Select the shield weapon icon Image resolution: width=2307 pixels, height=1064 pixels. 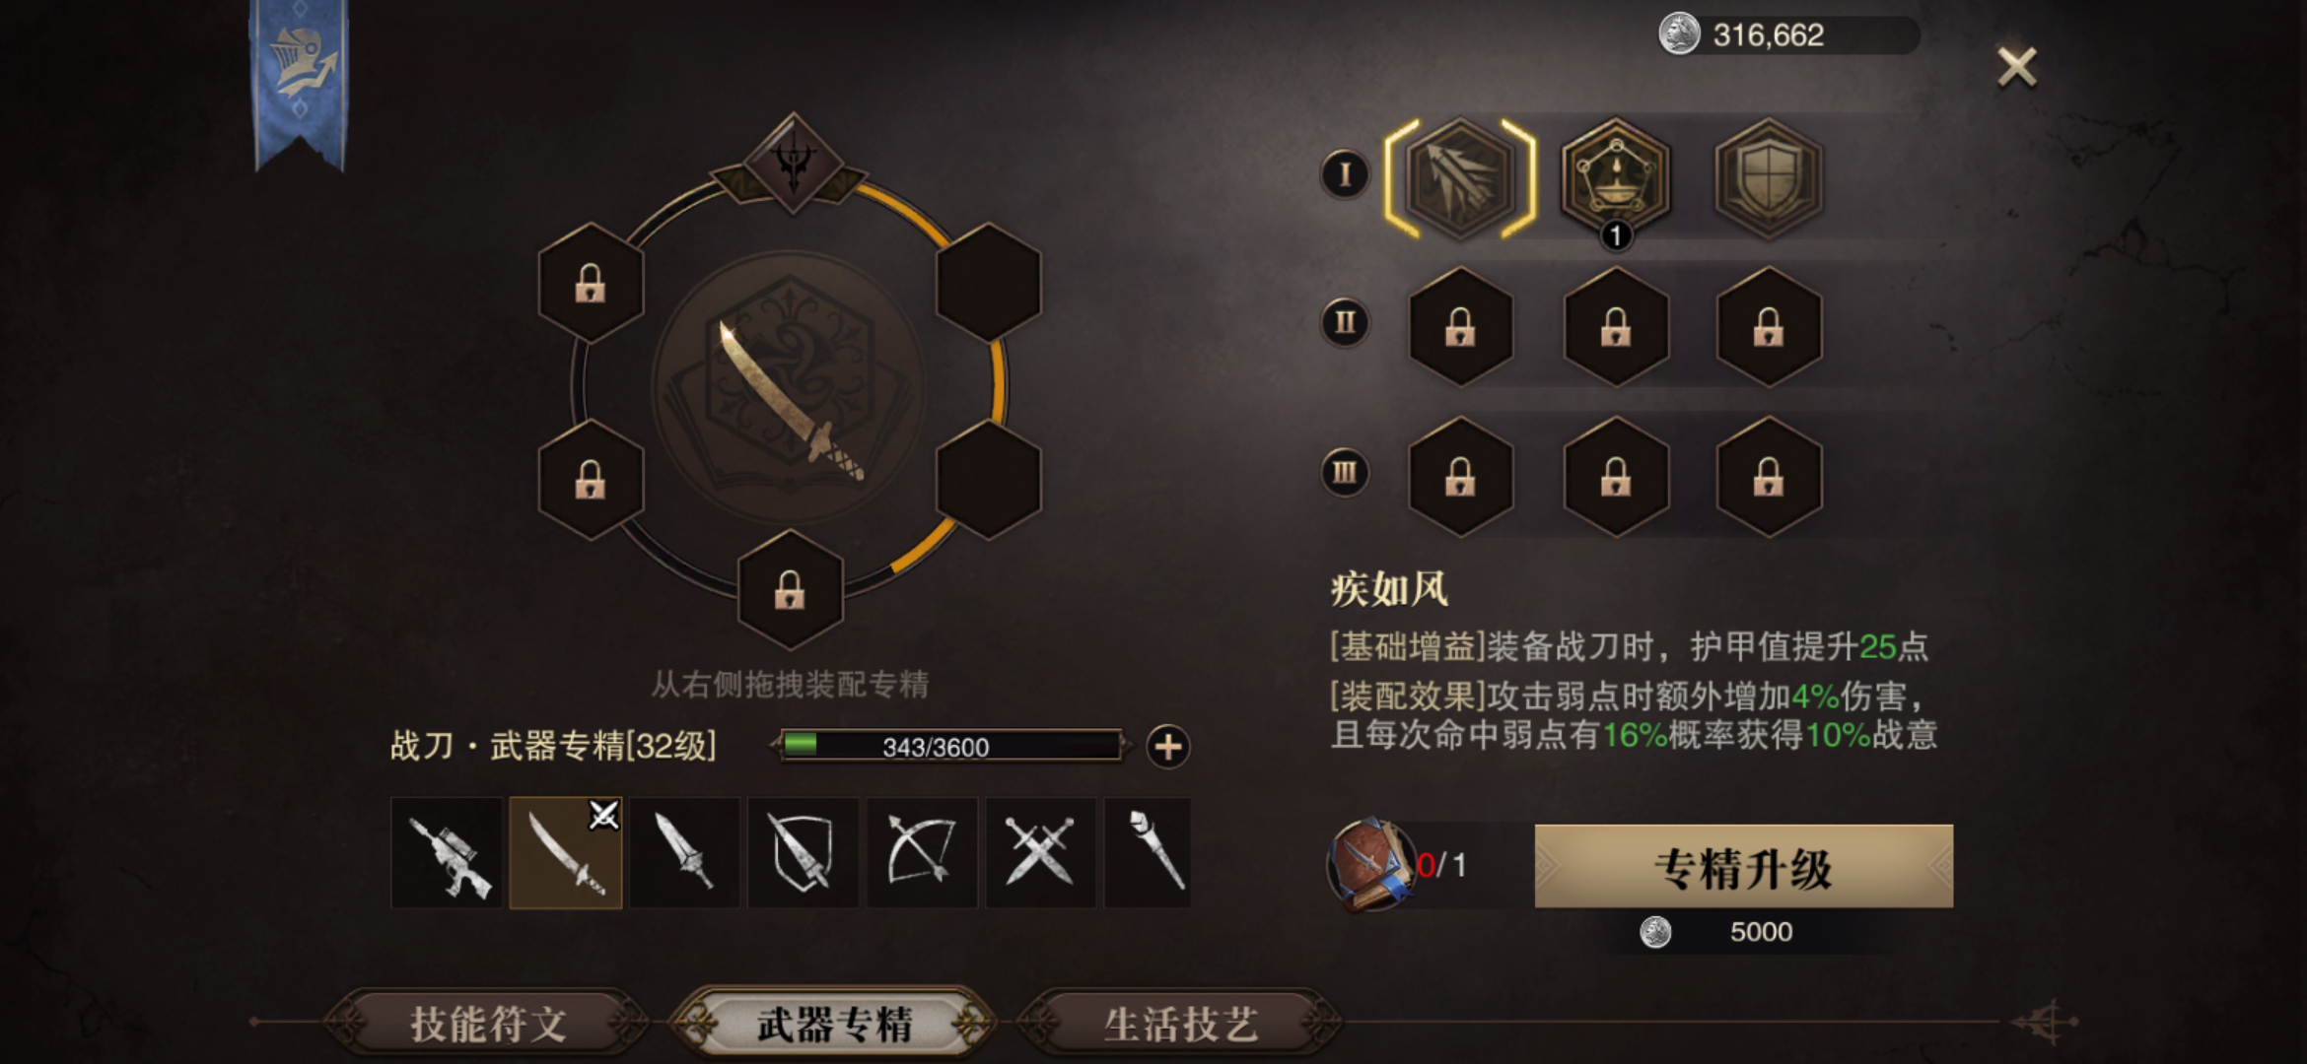coord(803,852)
